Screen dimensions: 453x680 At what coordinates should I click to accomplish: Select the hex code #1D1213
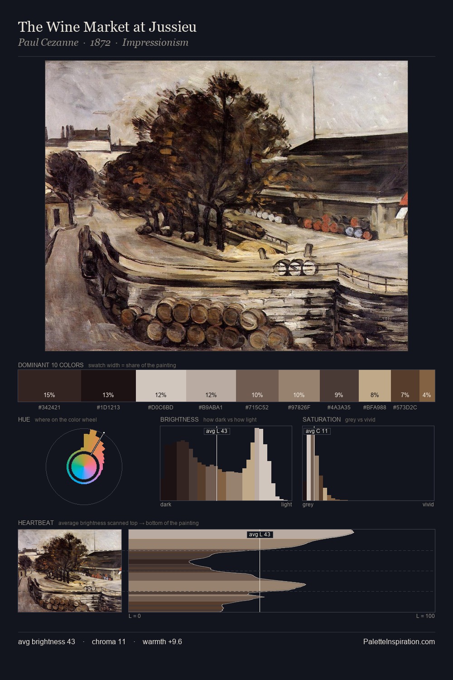click(108, 408)
